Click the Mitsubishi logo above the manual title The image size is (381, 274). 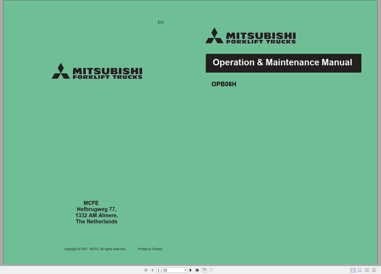coord(251,36)
